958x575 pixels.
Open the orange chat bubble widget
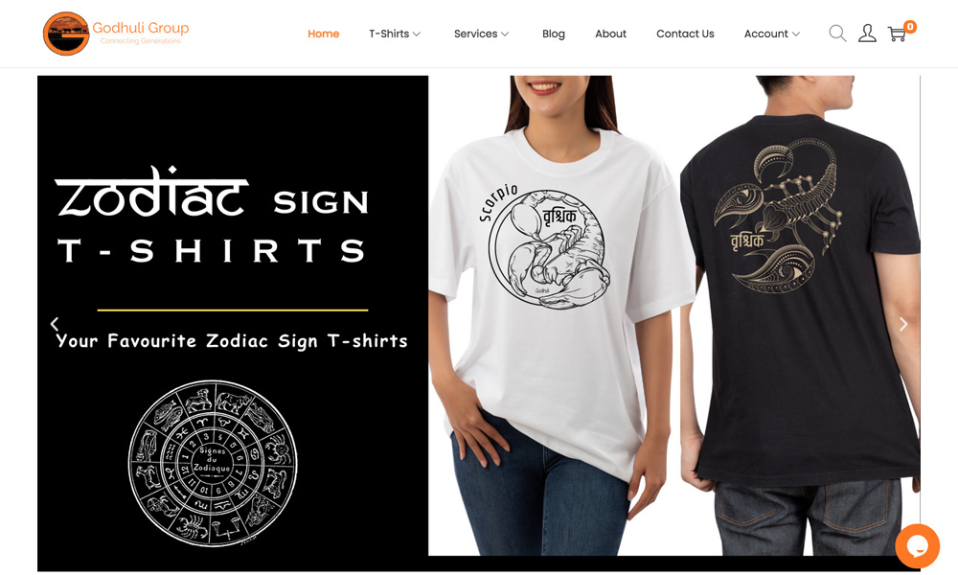tap(917, 545)
